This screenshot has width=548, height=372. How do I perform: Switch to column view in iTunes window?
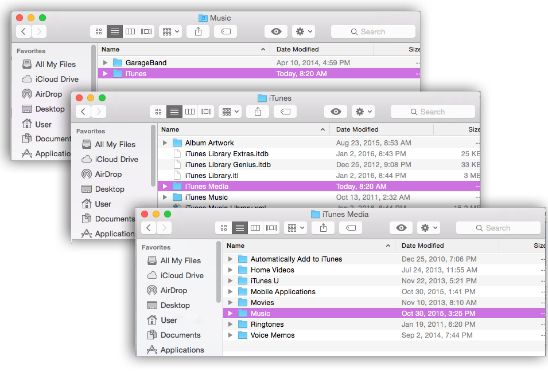(x=190, y=112)
